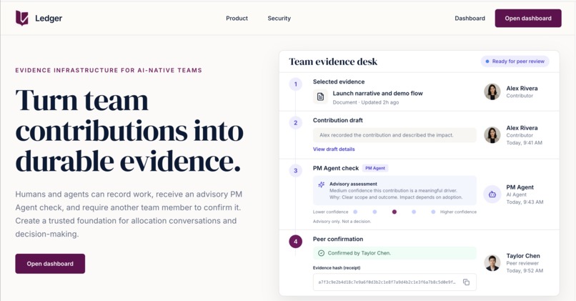
Task: Click the Selected evidence label
Action: (339, 82)
